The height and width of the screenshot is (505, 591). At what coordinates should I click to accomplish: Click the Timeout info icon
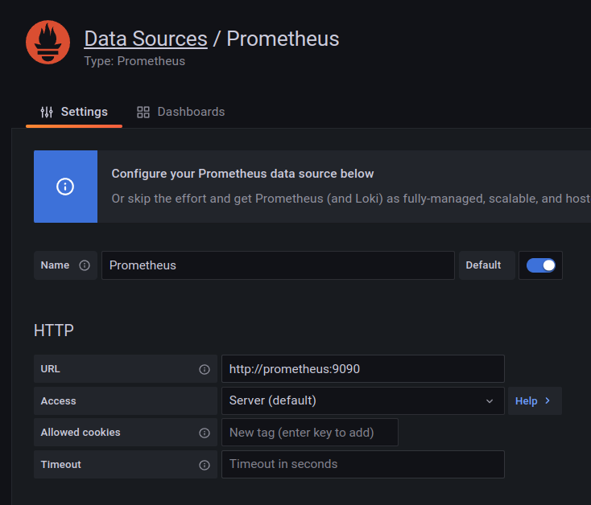205,465
